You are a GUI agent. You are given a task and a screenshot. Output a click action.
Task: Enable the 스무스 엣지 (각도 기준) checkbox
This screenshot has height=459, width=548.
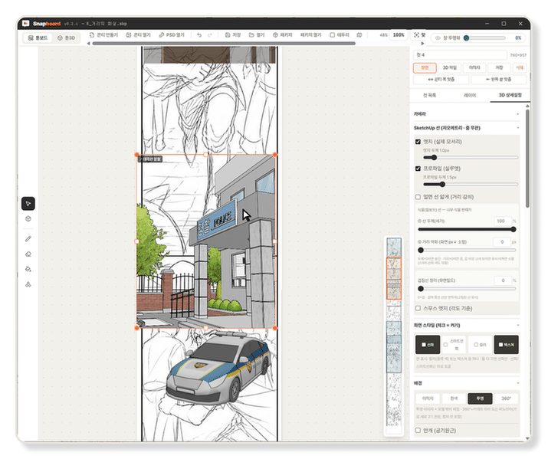[418, 308]
